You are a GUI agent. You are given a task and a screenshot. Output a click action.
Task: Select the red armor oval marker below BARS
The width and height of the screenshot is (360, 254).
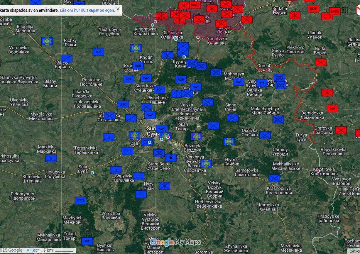pos(327,16)
